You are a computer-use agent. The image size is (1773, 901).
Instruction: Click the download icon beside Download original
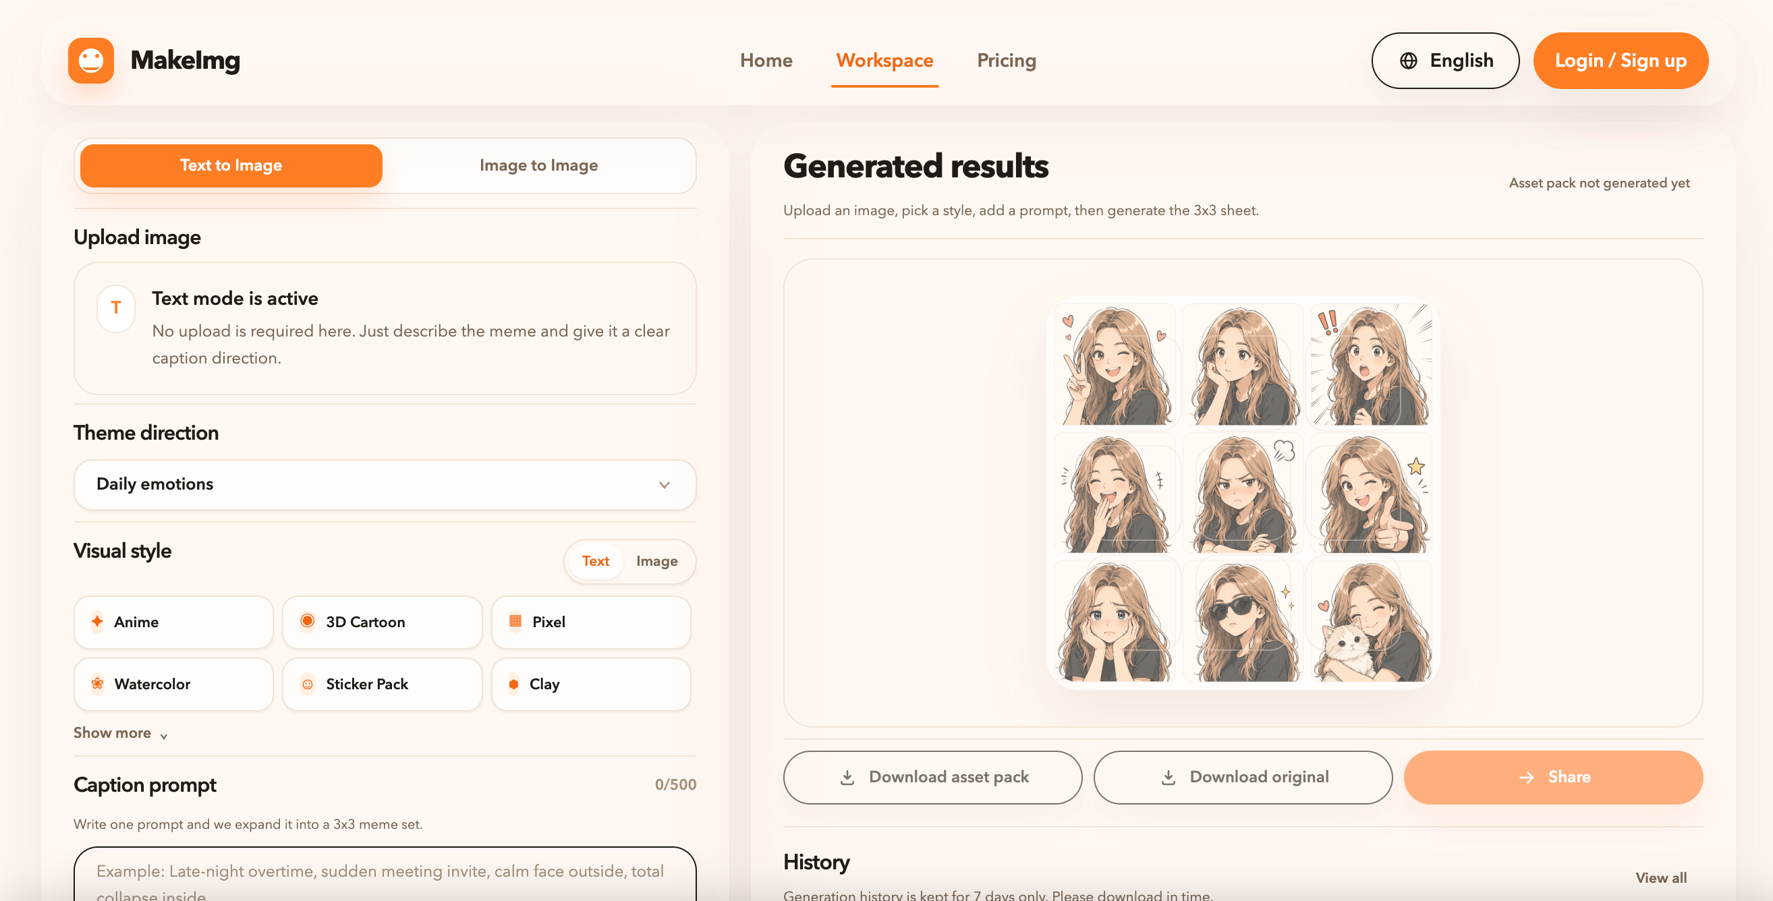[x=1168, y=777]
